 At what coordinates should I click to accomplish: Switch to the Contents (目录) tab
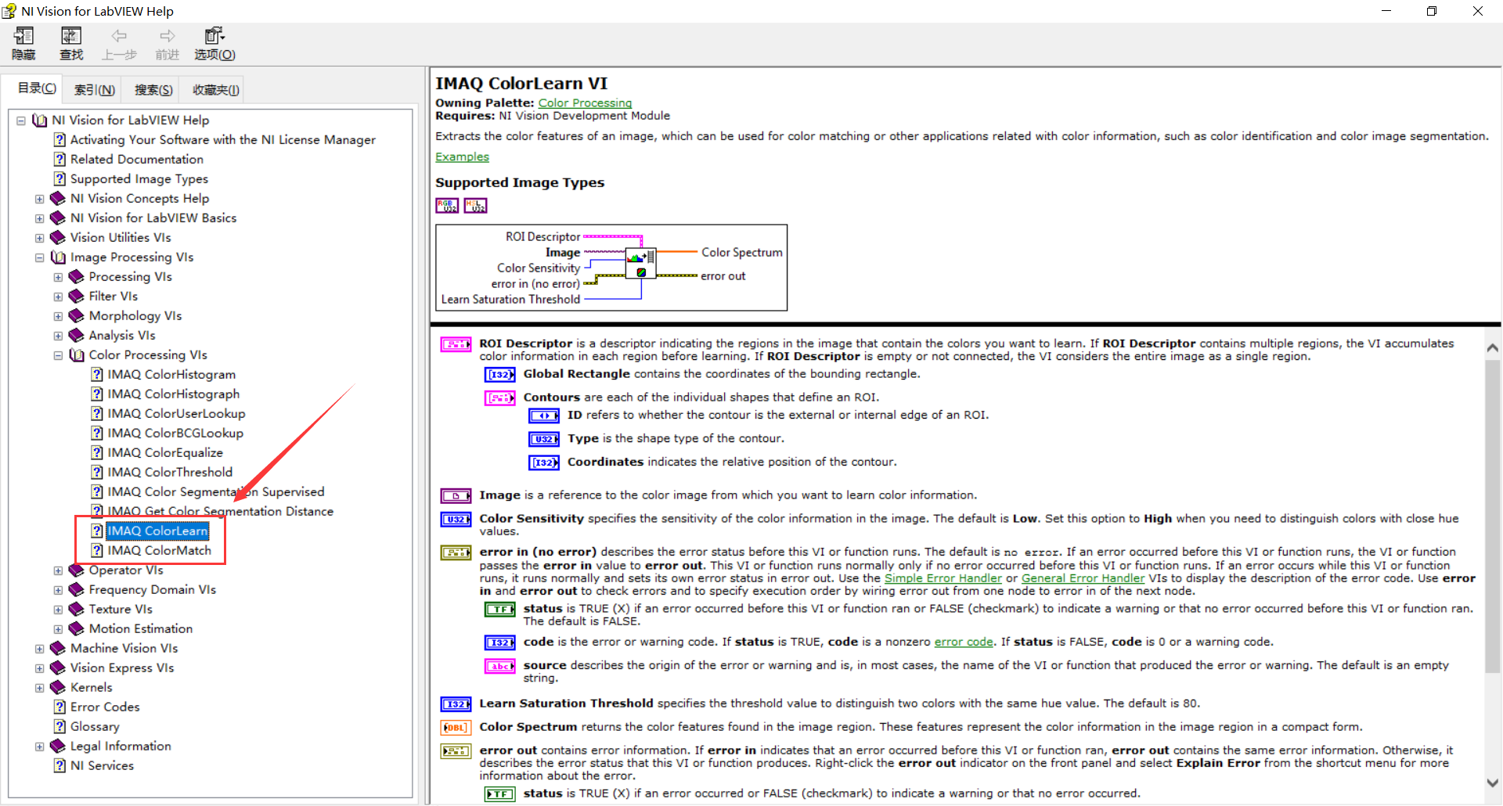point(37,88)
